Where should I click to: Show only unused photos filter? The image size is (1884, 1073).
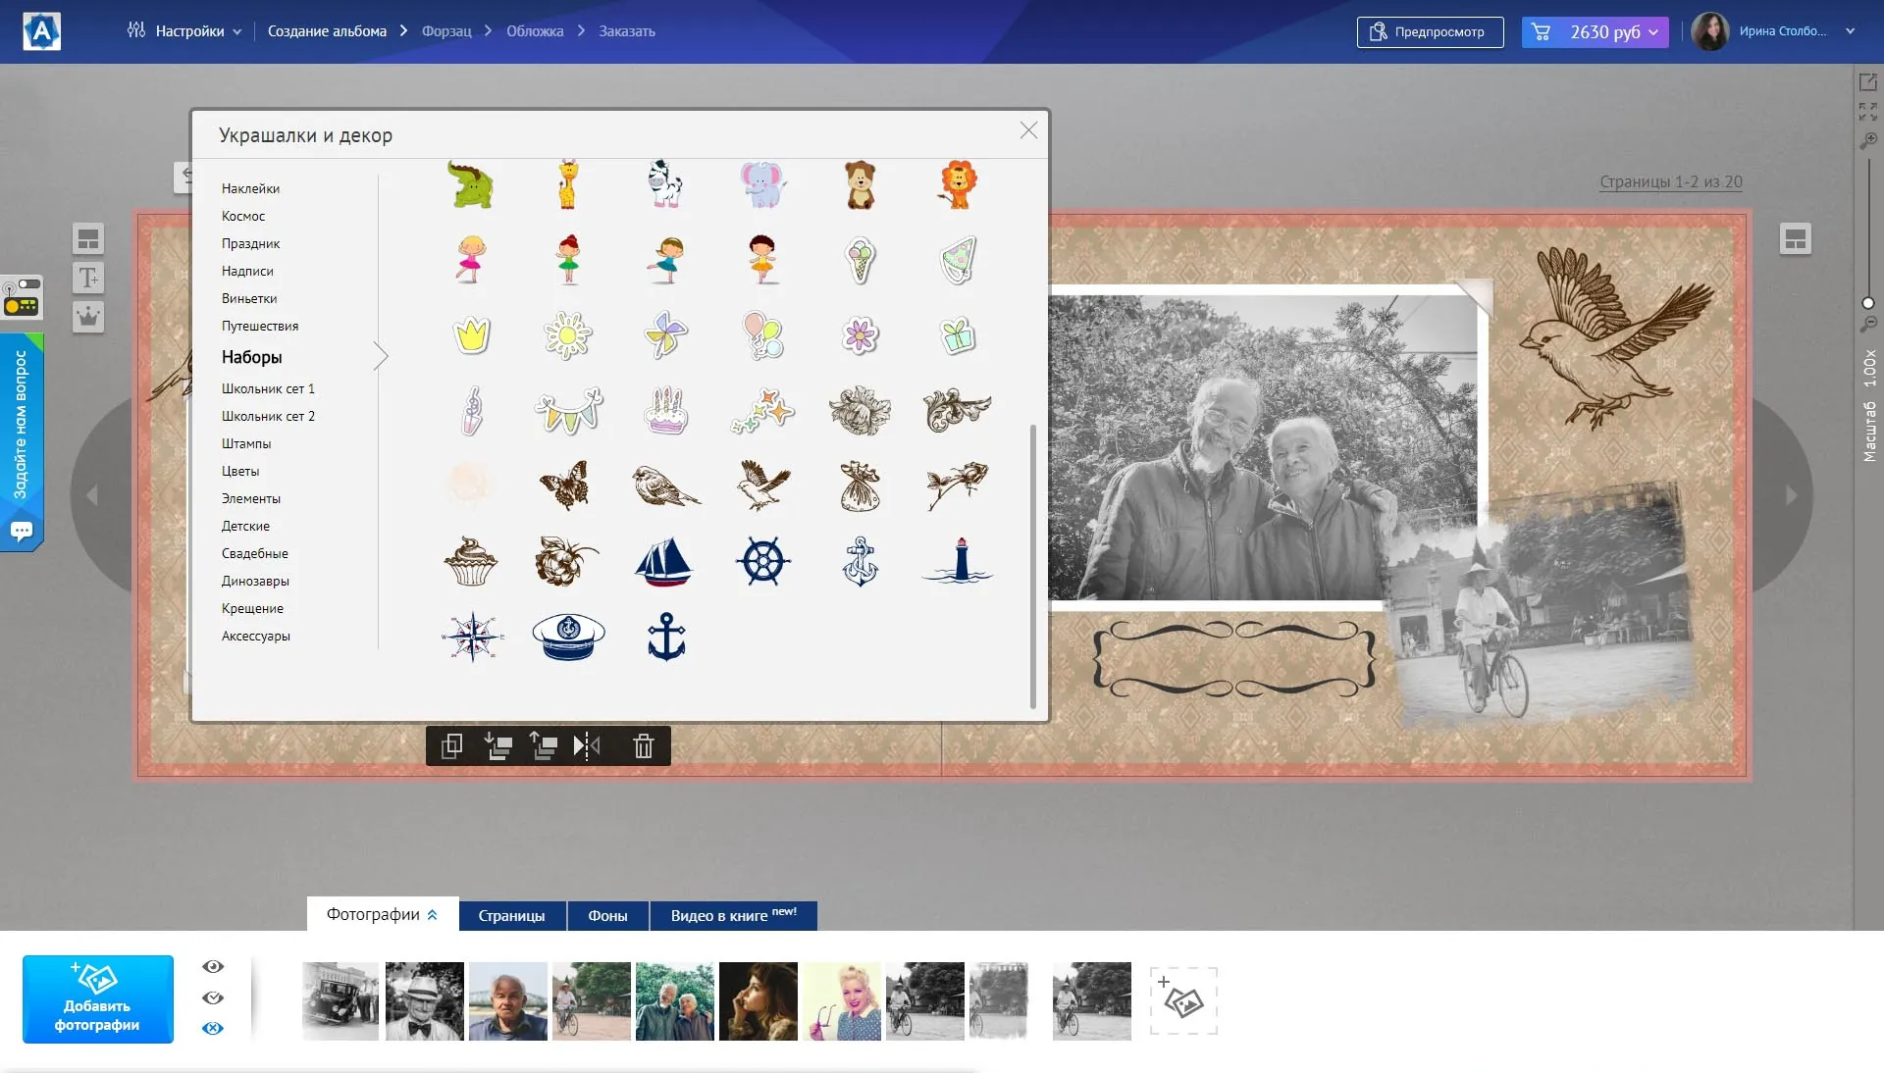[213, 1028]
